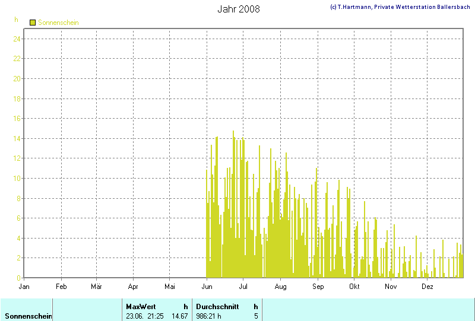Viewport: 475px width, 321px height.
Task: Click the h unit label above y-axis
Action: [16, 20]
